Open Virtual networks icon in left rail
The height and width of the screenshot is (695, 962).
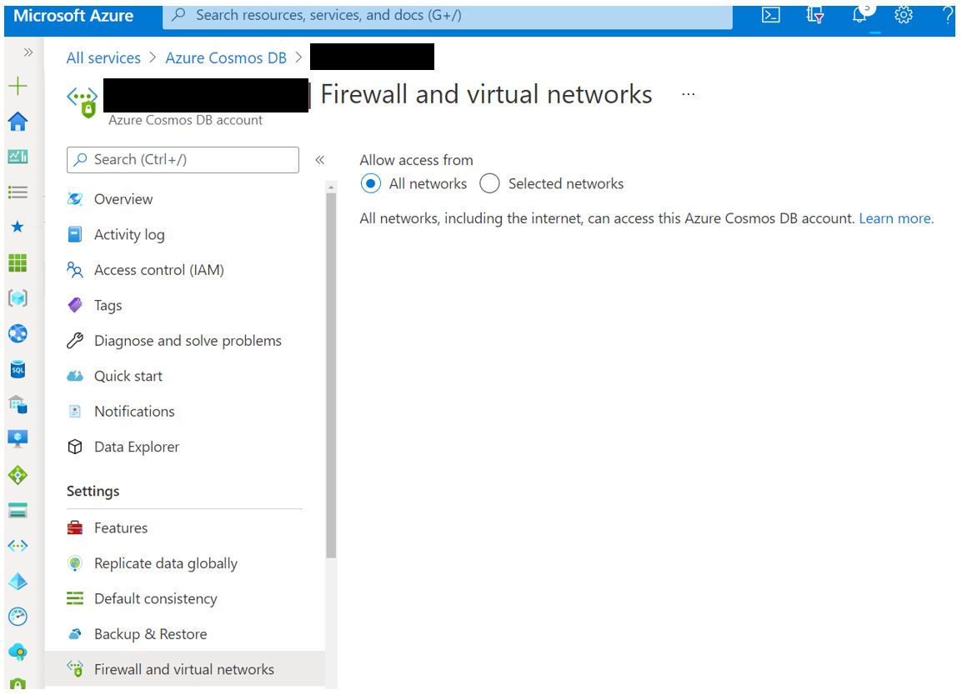click(x=18, y=545)
